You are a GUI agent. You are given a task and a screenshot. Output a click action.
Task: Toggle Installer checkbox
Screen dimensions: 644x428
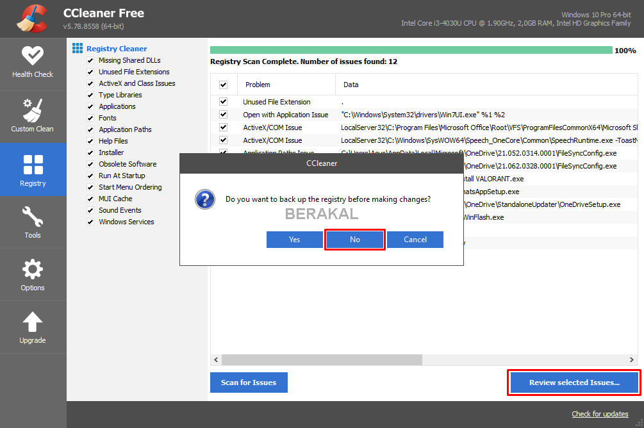click(90, 152)
